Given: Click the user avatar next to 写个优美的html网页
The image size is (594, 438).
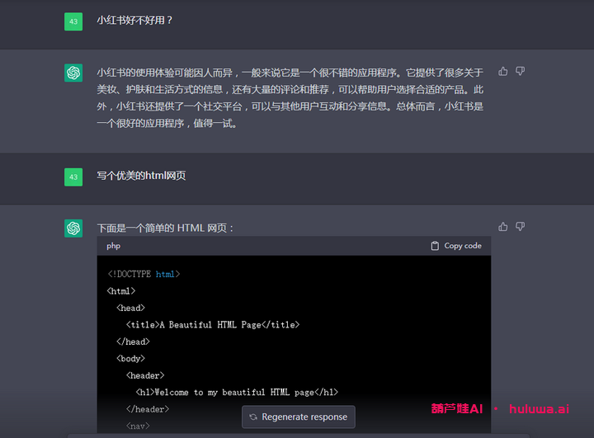Looking at the screenshot, I should click(73, 177).
